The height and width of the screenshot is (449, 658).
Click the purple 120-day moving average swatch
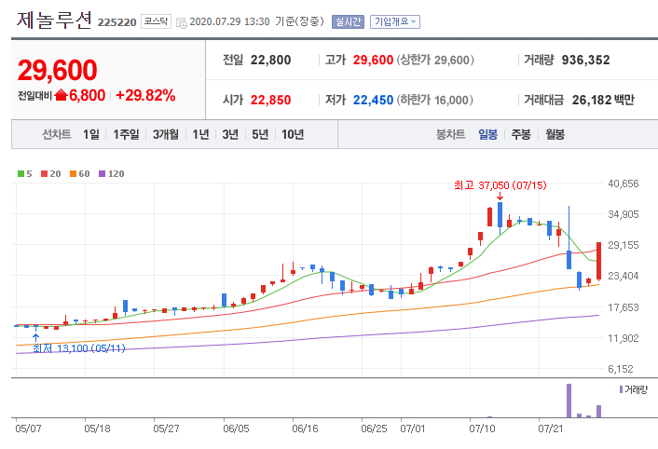click(102, 173)
